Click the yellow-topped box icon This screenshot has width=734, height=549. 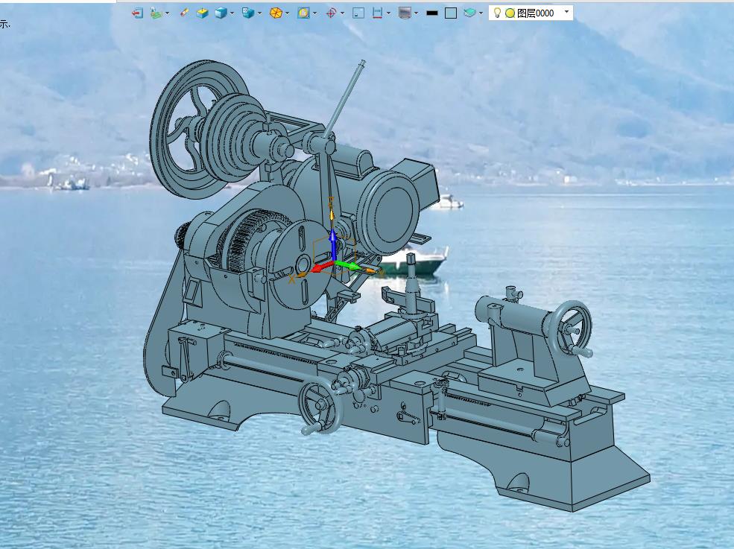click(x=202, y=13)
